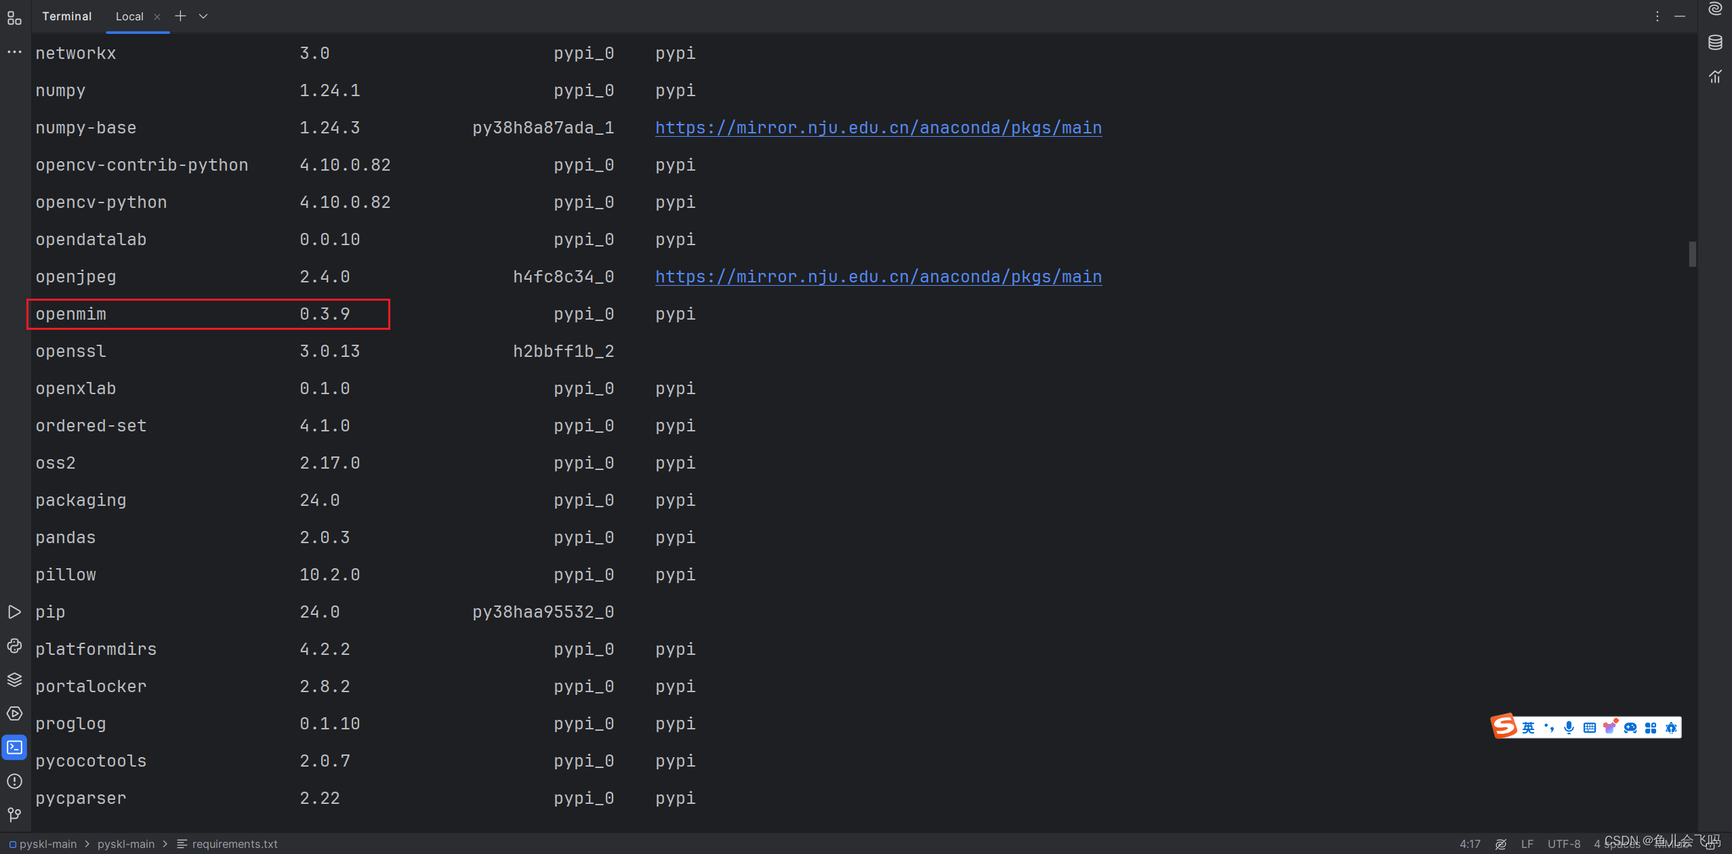
Task: Select the Local terminal tab
Action: [x=130, y=16]
